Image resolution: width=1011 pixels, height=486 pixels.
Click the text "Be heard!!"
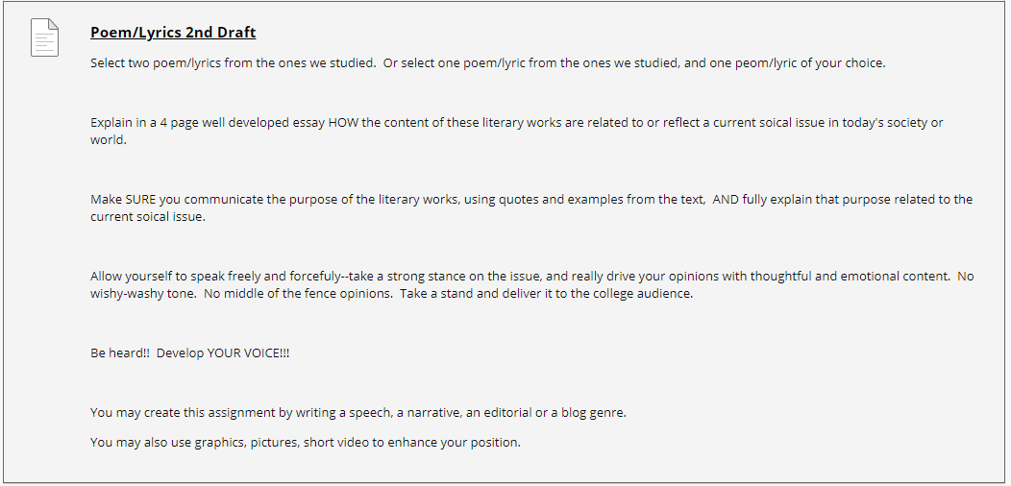pyautogui.click(x=120, y=353)
